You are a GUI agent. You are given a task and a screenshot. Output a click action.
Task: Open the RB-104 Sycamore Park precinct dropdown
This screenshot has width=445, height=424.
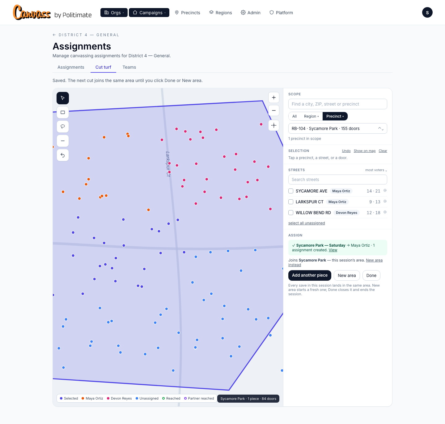click(x=337, y=128)
